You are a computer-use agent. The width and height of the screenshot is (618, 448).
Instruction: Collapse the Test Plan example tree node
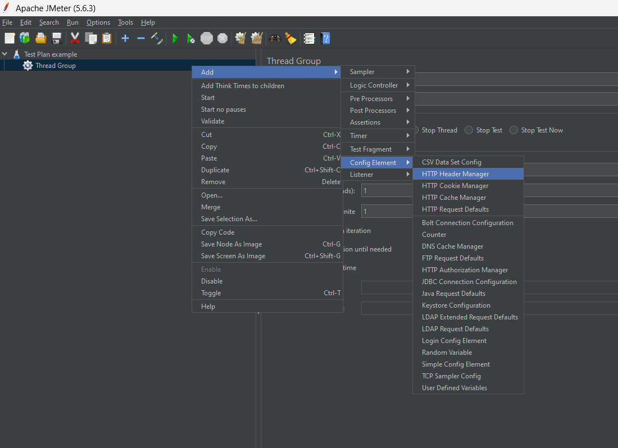[x=4, y=53]
